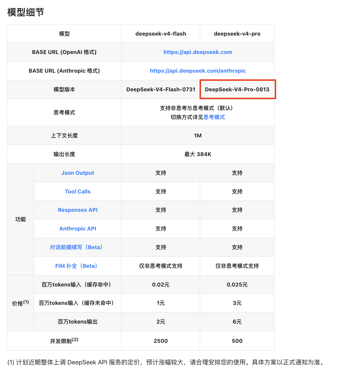The image size is (342, 374).
Task: Select the DeepSeek-V4-Flash-0731 version cell
Action: pyautogui.click(x=161, y=90)
